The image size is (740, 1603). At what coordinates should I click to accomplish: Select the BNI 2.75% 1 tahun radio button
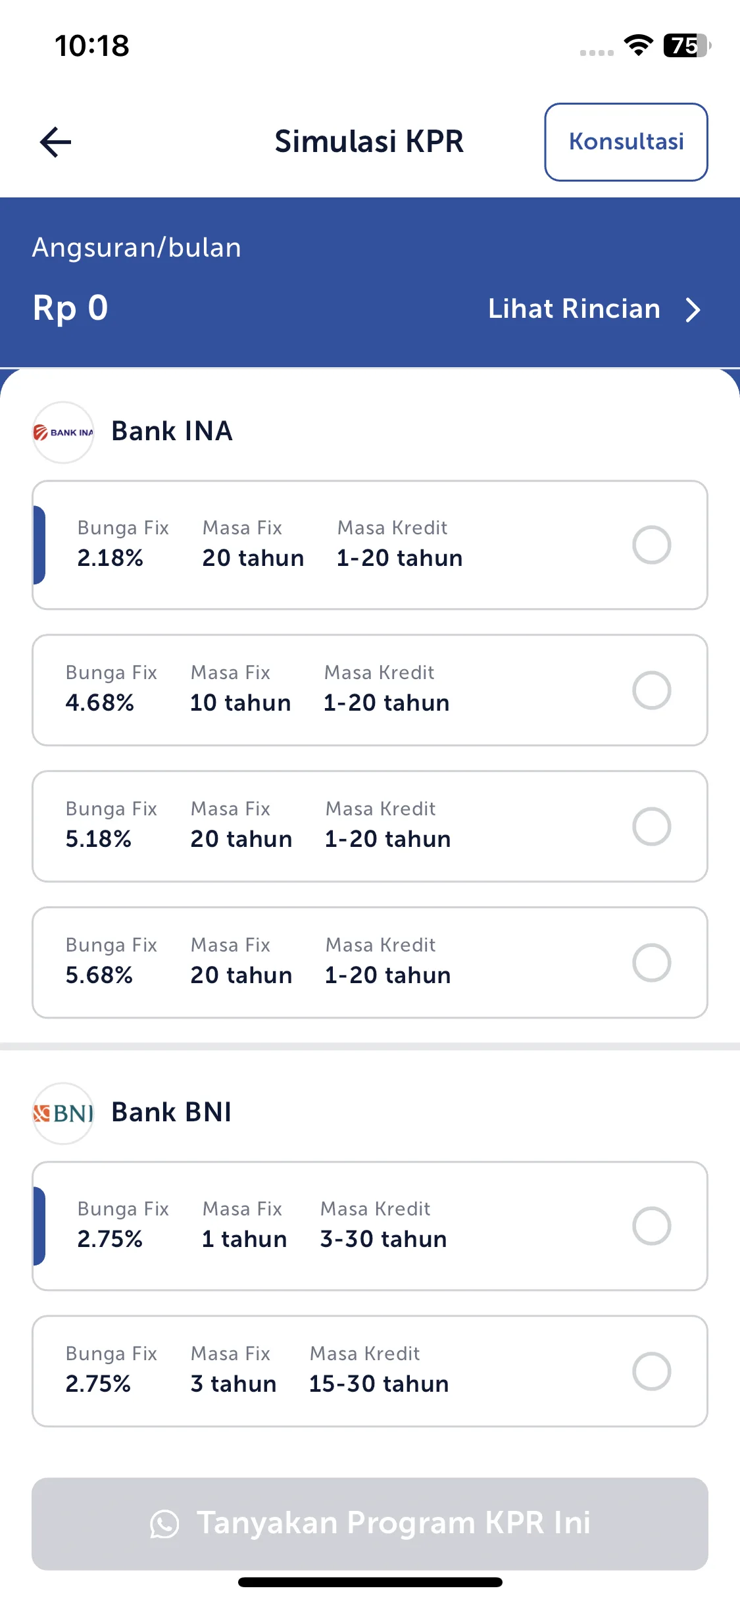pos(652,1226)
